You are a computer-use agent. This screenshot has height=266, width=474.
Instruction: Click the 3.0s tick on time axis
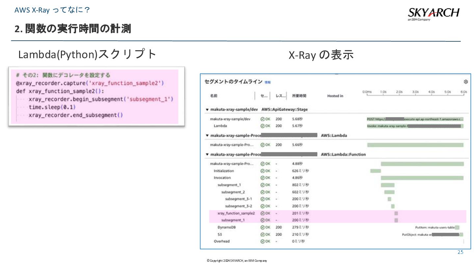[x=415, y=92]
